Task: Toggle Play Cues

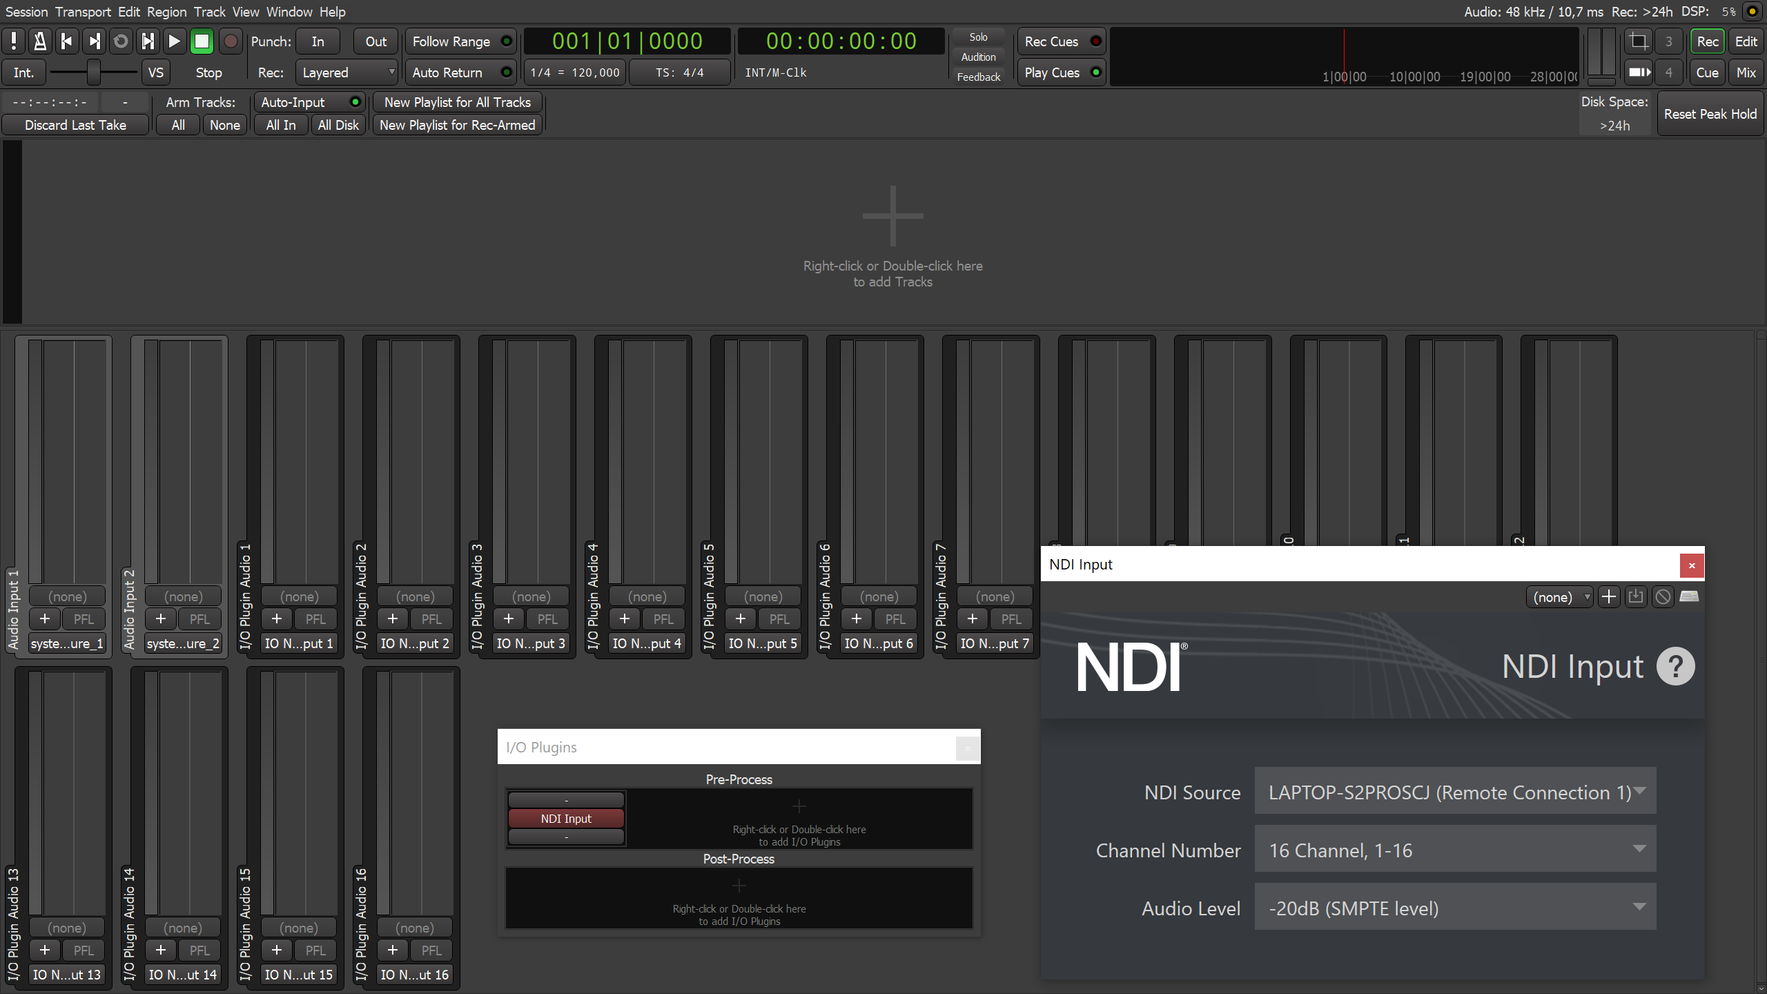Action: point(1062,72)
